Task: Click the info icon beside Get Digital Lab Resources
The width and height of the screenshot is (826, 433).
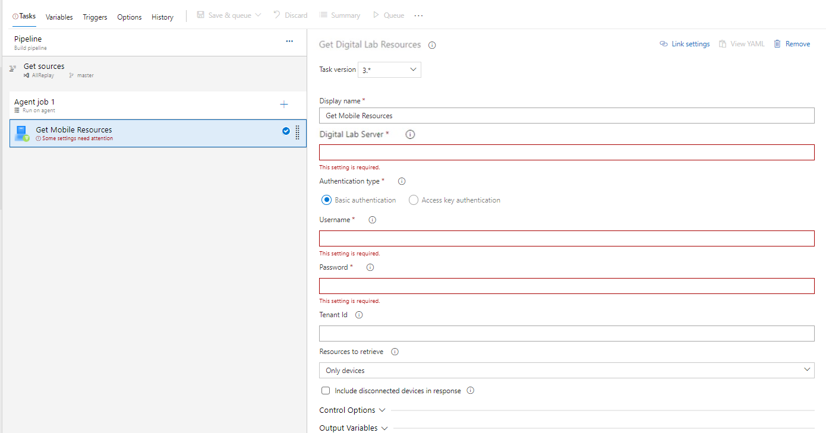Action: coord(432,45)
